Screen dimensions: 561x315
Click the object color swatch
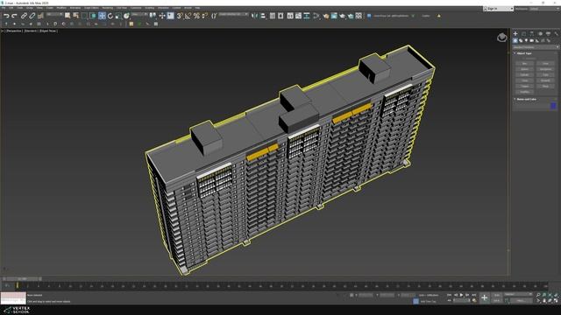tap(553, 106)
